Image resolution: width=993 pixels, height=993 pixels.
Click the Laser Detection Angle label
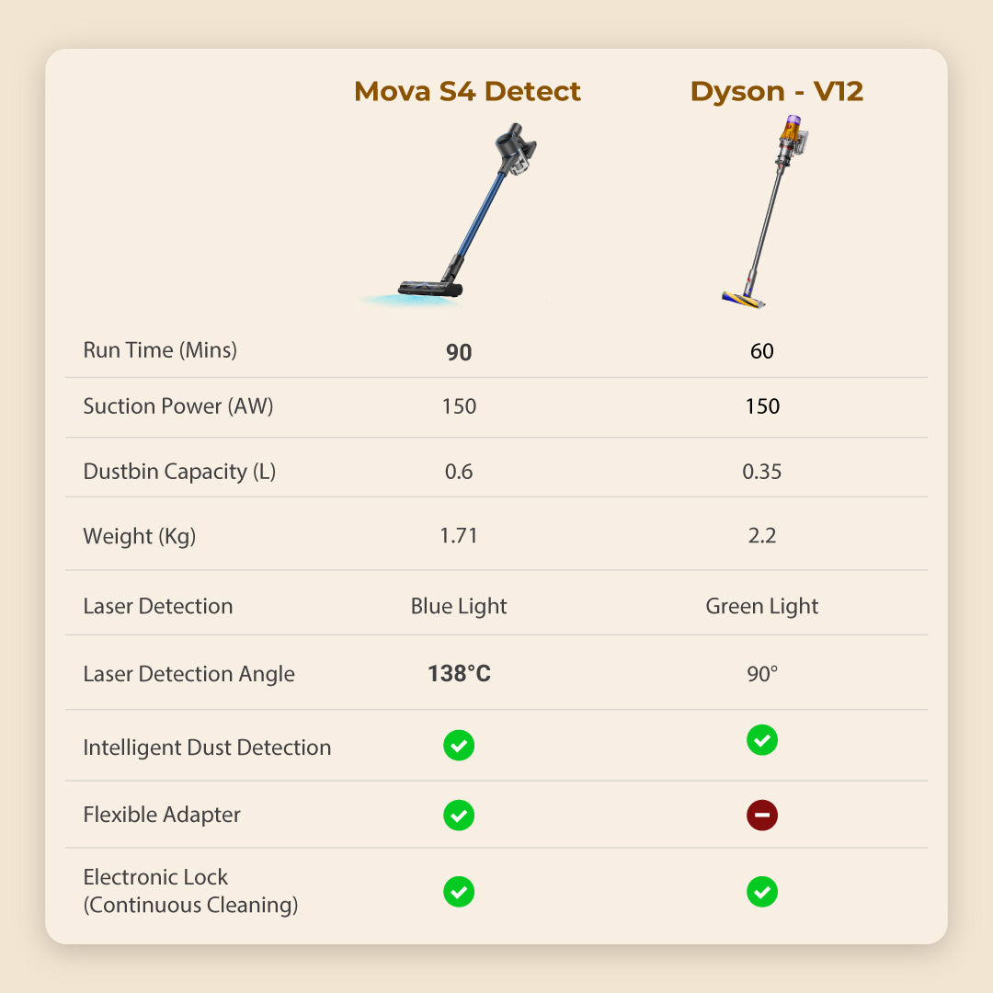(188, 674)
